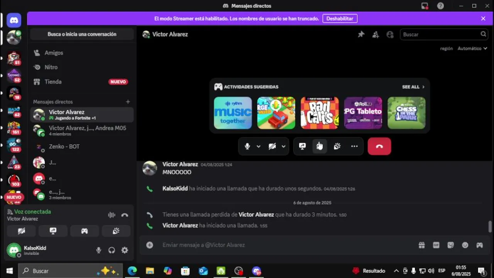Click the NUEVO unread indicator in the server list
Image resolution: width=494 pixels, height=278 pixels.
click(14, 197)
